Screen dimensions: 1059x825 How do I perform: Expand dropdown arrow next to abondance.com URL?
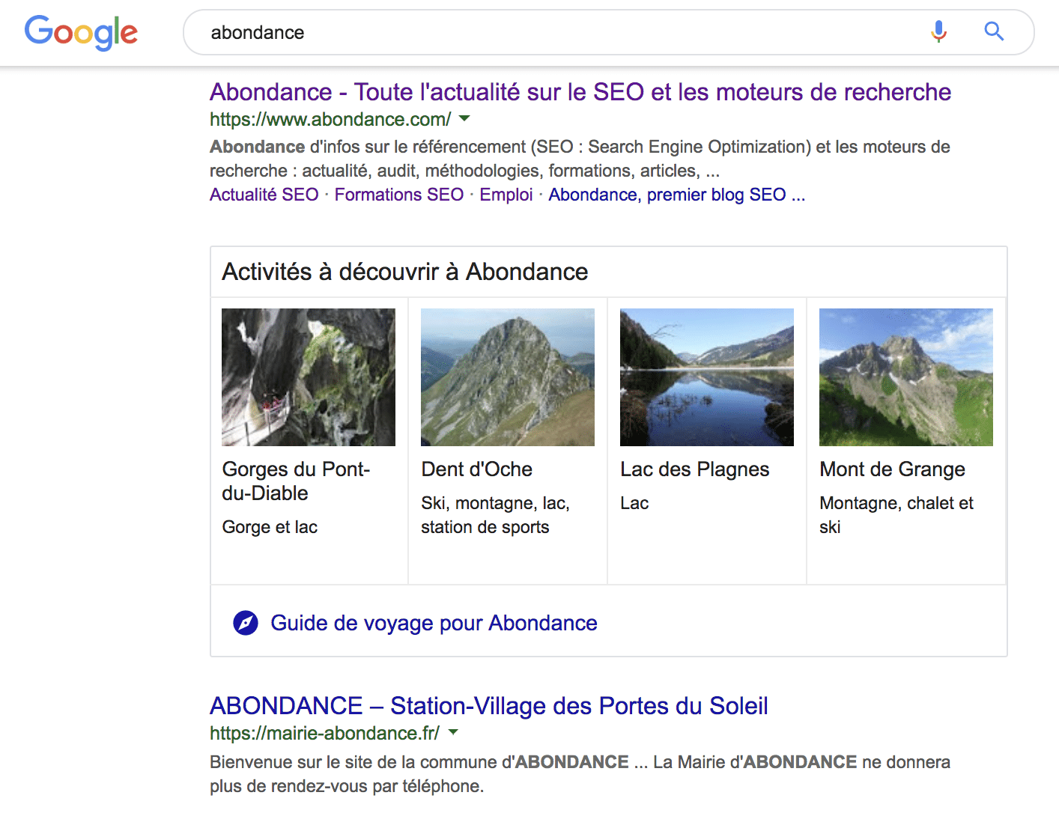[x=464, y=118]
